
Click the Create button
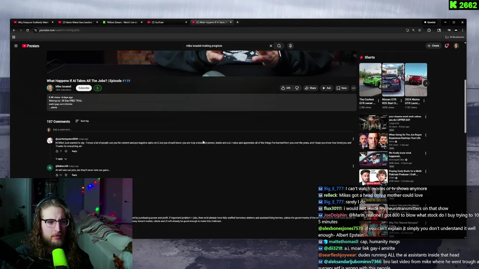pyautogui.click(x=433, y=46)
